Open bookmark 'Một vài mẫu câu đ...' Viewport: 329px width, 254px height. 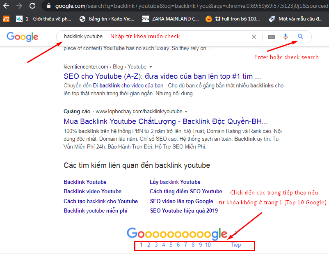coord(296,19)
